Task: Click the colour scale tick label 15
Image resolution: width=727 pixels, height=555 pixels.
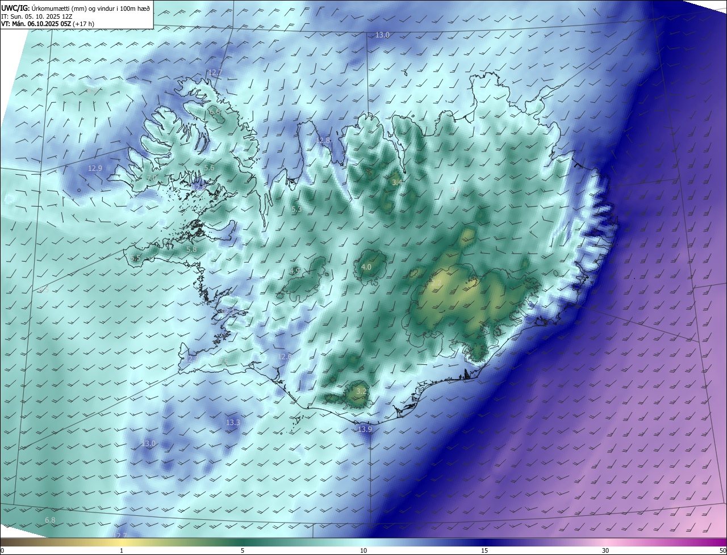Action: pyautogui.click(x=484, y=550)
